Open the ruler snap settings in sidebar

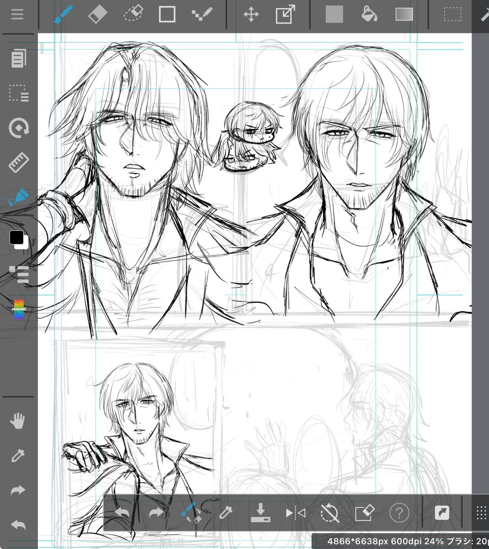click(x=19, y=162)
